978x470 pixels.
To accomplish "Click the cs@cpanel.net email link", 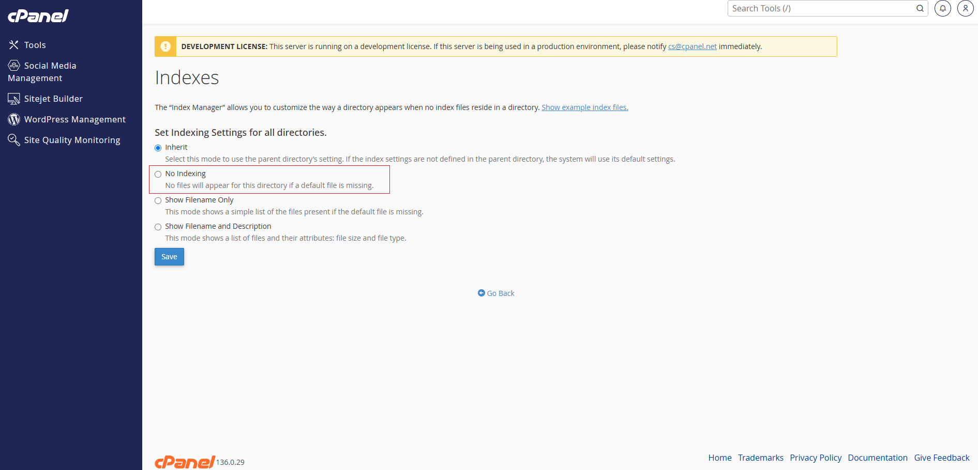I will pos(693,46).
